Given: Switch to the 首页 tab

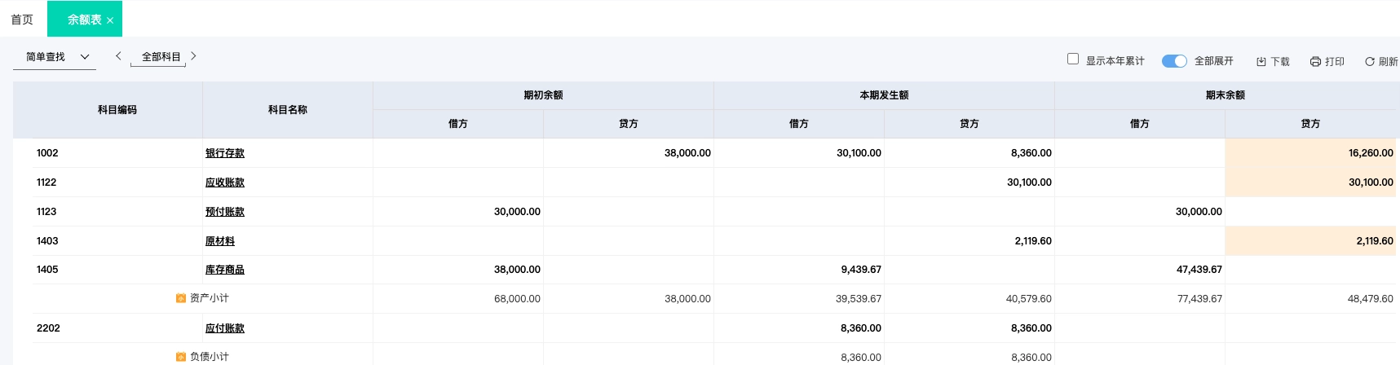Looking at the screenshot, I should click(x=22, y=20).
